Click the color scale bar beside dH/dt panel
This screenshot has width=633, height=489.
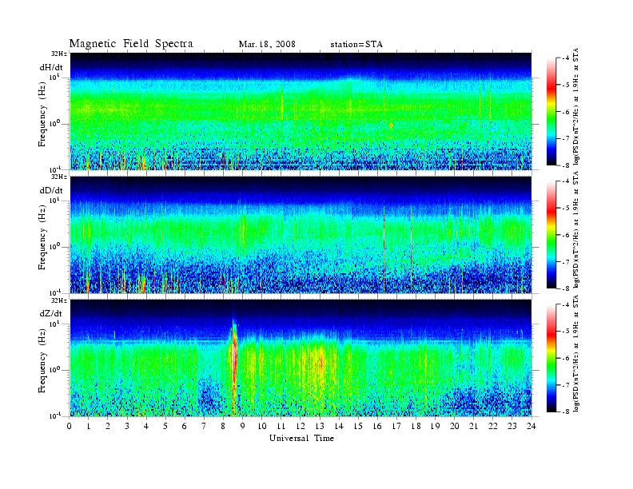(551, 112)
